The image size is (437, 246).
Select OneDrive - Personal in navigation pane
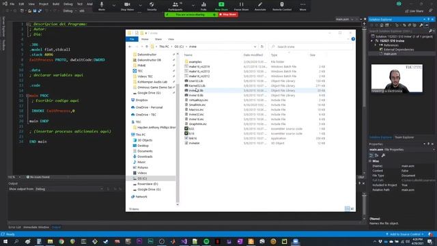tap(149, 107)
